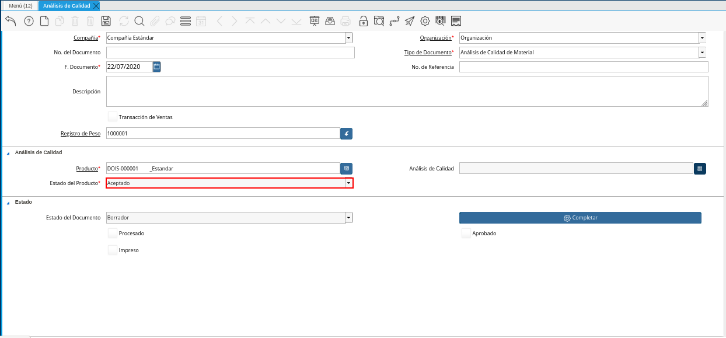Open the F. Documento calendar picker
726x338 pixels.
[156, 67]
